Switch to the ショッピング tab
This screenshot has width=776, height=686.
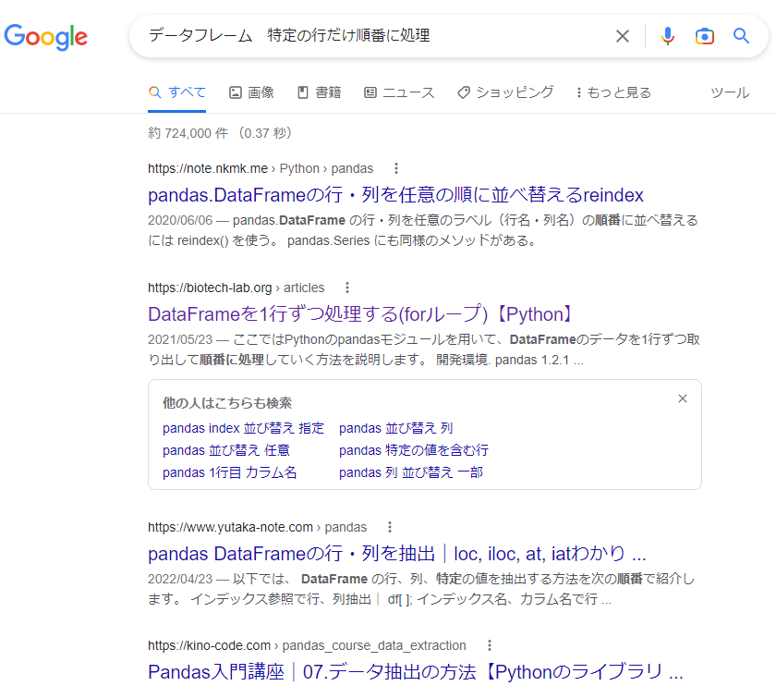point(505,92)
